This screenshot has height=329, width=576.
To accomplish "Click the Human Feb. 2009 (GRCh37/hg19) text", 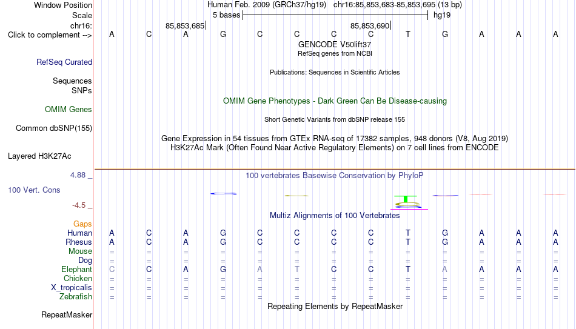I will click(267, 5).
